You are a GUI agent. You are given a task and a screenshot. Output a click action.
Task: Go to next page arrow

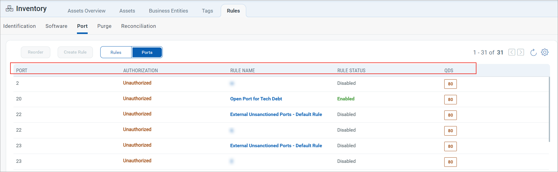point(521,52)
